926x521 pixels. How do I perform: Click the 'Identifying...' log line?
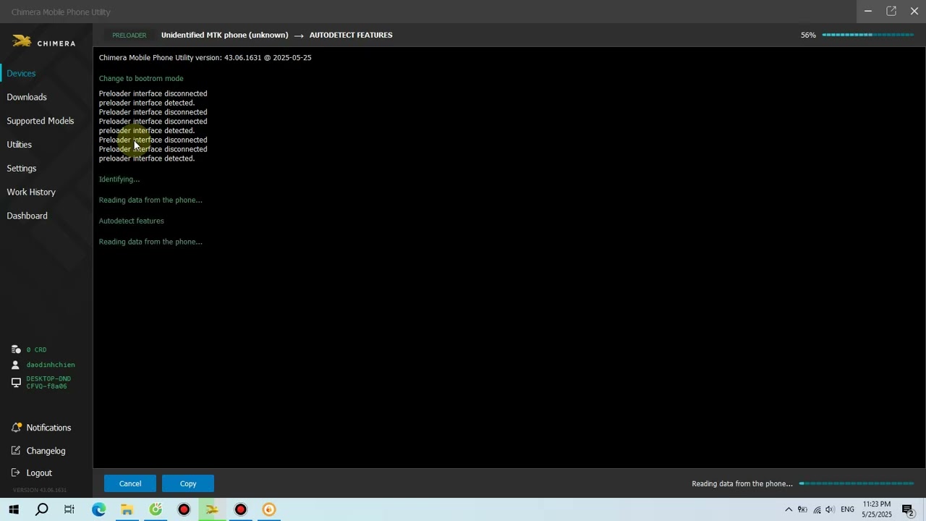(119, 179)
